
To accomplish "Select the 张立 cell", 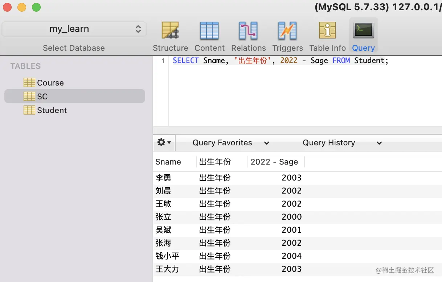I will [163, 217].
